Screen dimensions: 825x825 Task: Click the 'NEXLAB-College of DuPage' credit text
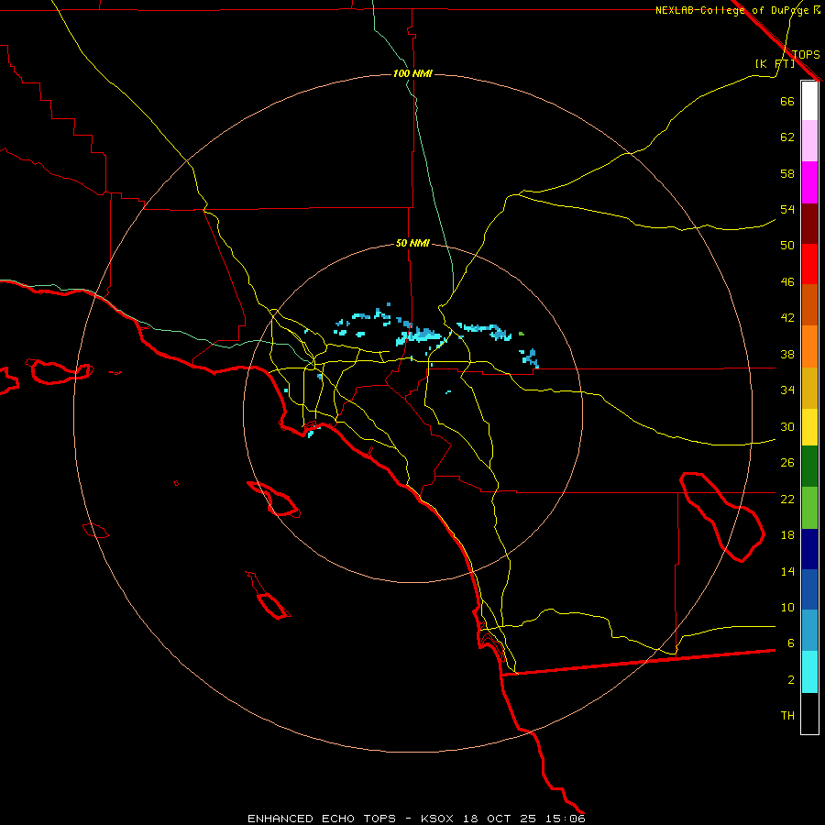(733, 10)
